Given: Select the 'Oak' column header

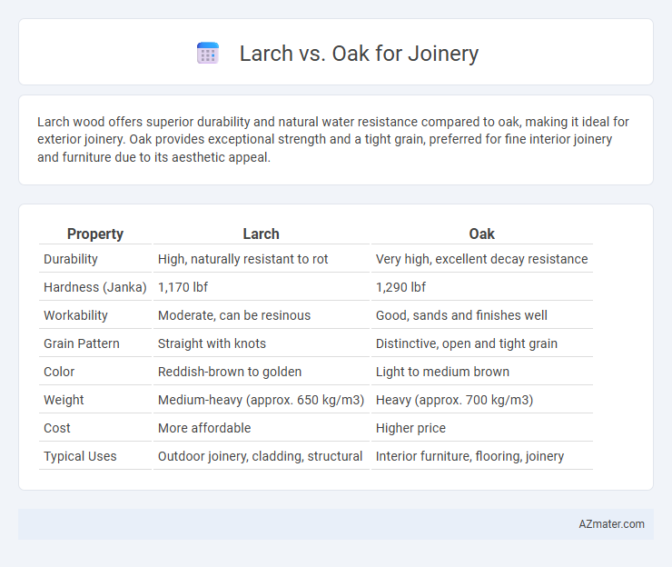Looking at the screenshot, I should [481, 234].
